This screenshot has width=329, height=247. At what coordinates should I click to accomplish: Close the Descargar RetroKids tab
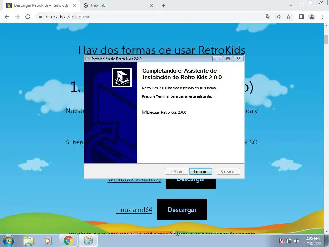pos(75,6)
